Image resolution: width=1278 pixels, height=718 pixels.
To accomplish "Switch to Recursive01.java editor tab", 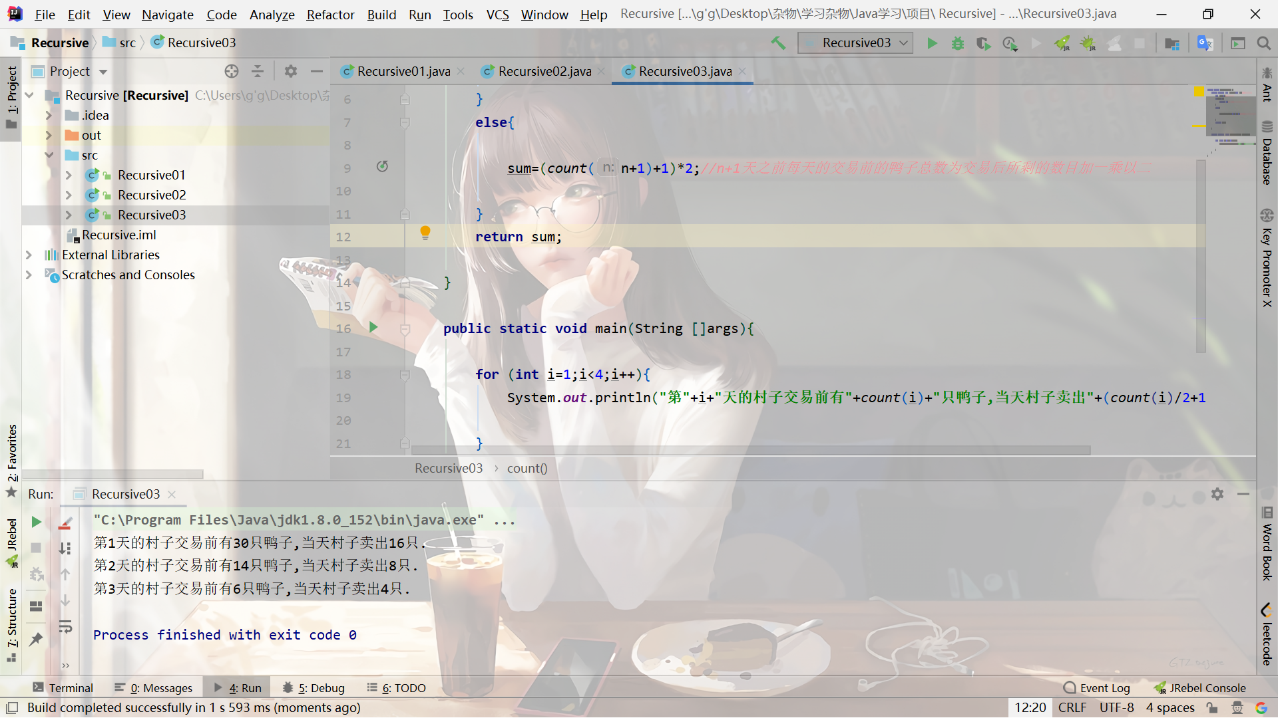I will [x=403, y=71].
